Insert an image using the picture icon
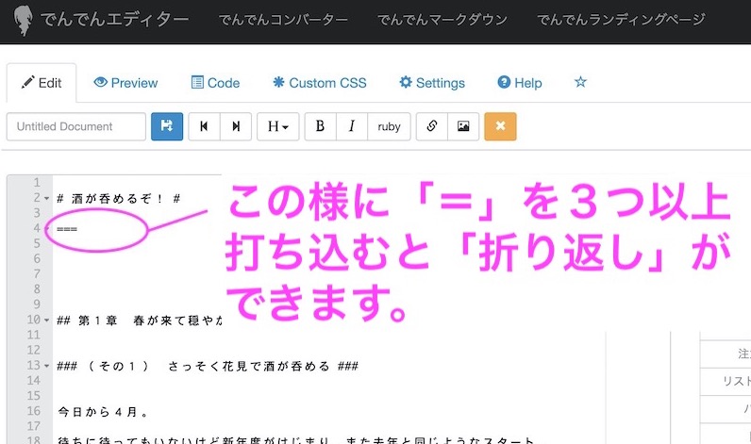 tap(463, 126)
